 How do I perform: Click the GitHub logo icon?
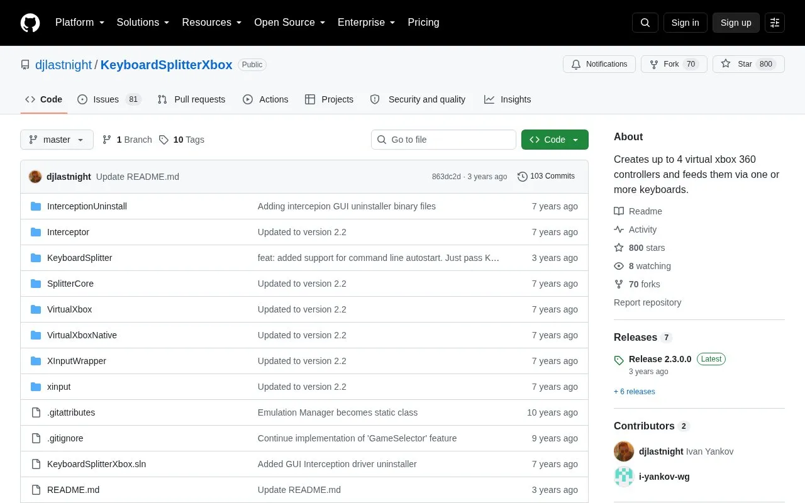(x=30, y=23)
